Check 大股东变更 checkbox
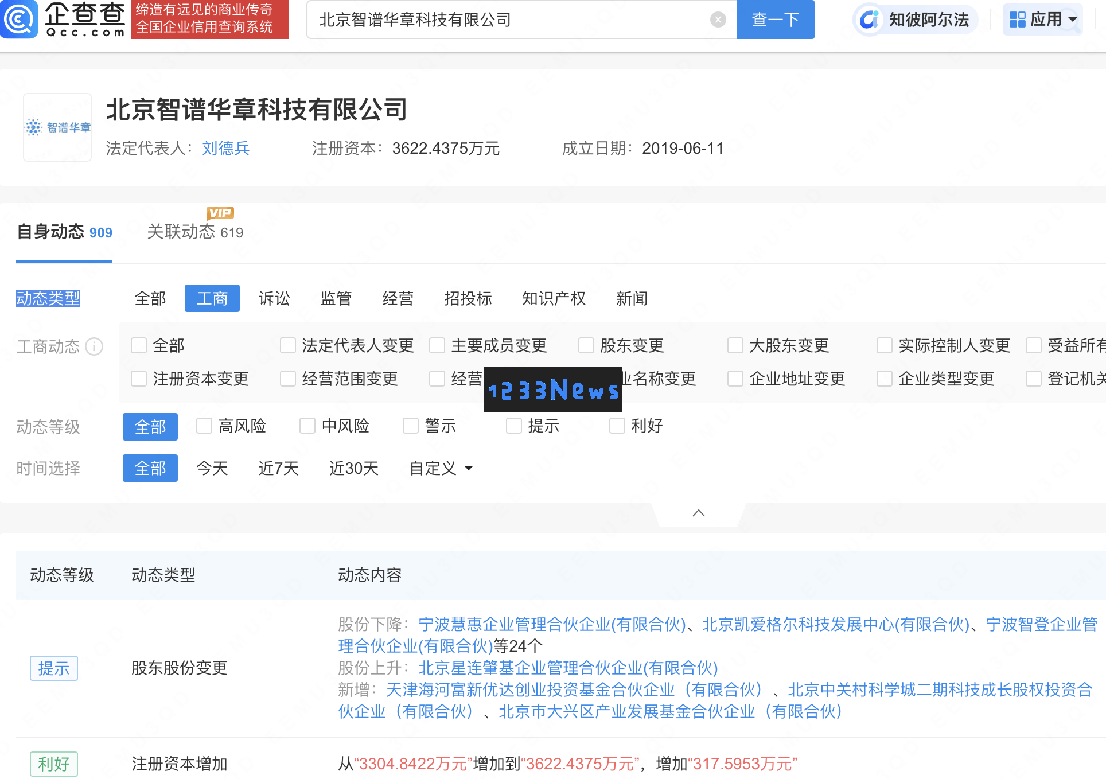Image resolution: width=1106 pixels, height=779 pixels. tap(735, 345)
